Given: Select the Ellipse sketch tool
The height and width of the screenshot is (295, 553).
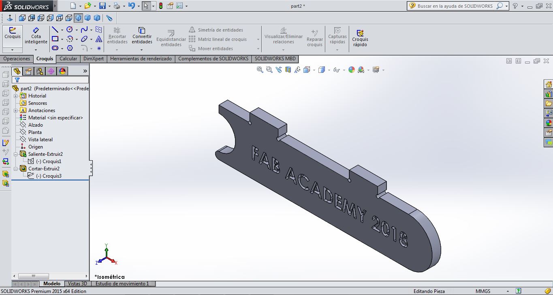Looking at the screenshot, I should 84,39.
